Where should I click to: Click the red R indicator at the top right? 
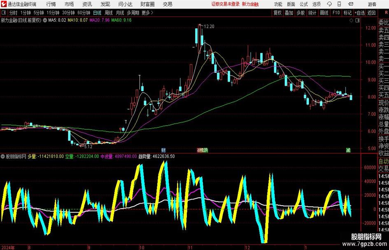point(386,12)
